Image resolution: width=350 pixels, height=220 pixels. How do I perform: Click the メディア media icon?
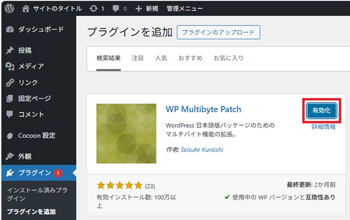point(10,66)
